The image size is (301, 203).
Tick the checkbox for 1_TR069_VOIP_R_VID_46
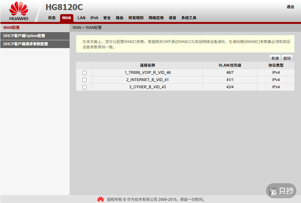pos(84,73)
